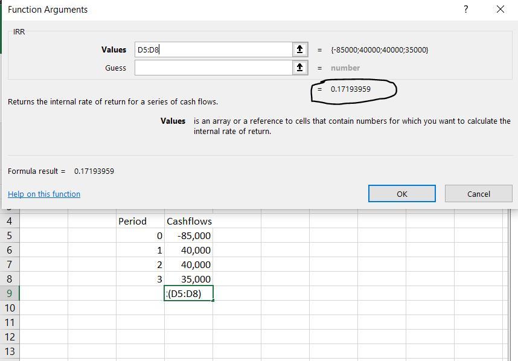This screenshot has height=361, width=518.
Task: Click the question mark help icon
Action: coord(465,10)
